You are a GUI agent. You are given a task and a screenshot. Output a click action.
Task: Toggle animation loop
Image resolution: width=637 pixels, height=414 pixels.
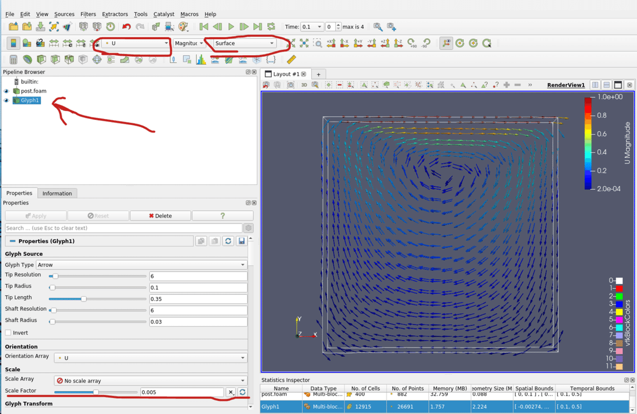(x=271, y=27)
